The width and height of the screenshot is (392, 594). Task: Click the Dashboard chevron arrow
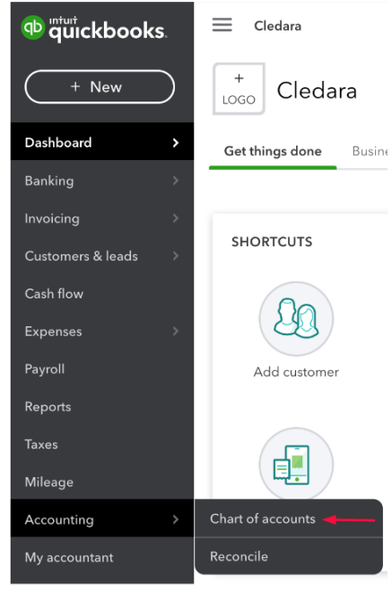[x=176, y=143]
